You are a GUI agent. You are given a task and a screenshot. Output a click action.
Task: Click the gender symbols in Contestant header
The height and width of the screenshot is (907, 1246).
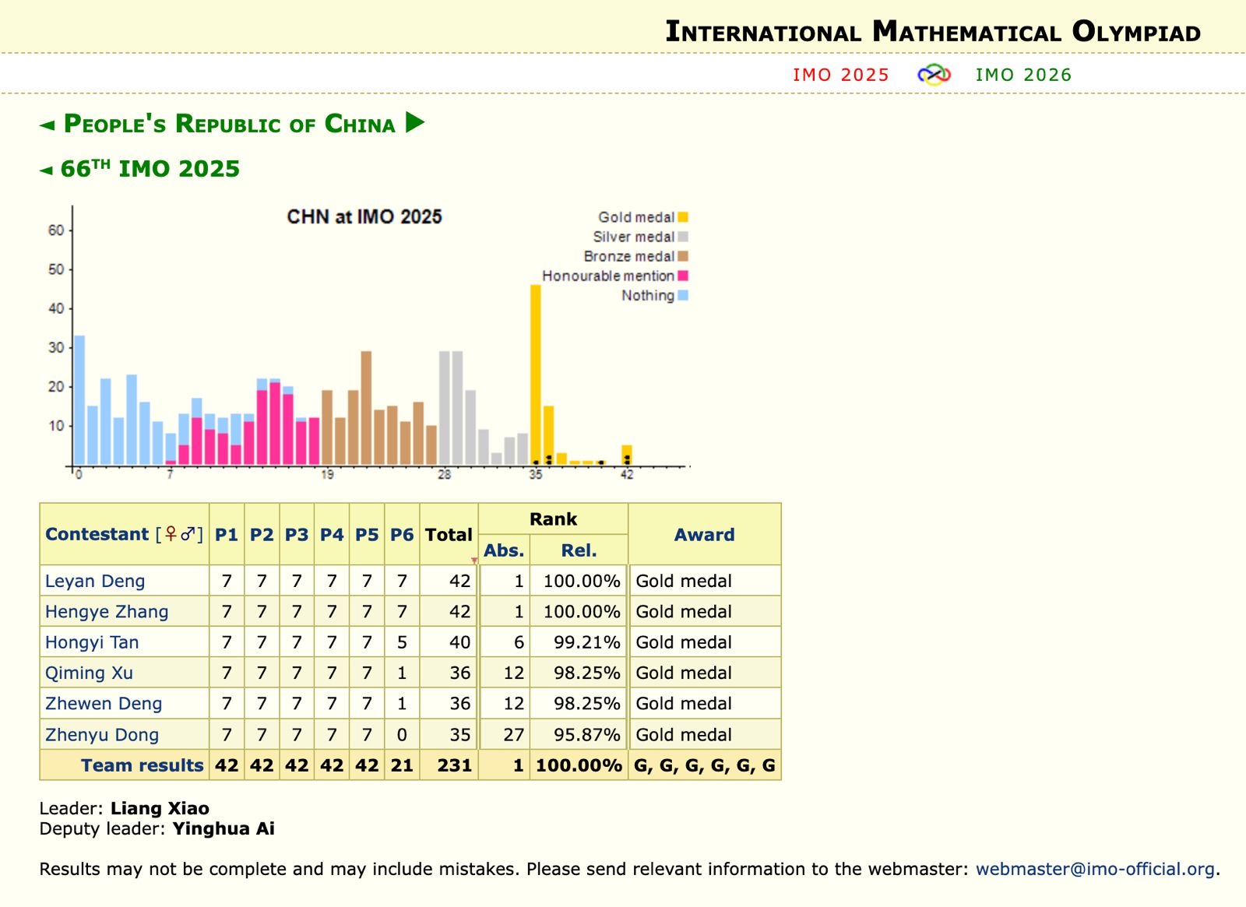179,534
